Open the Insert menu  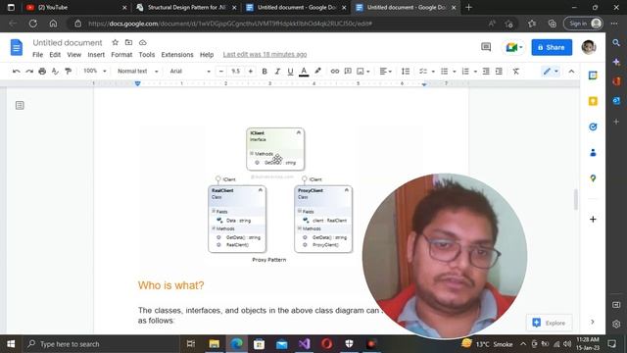click(x=96, y=55)
